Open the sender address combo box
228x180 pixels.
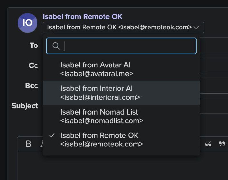point(123,28)
